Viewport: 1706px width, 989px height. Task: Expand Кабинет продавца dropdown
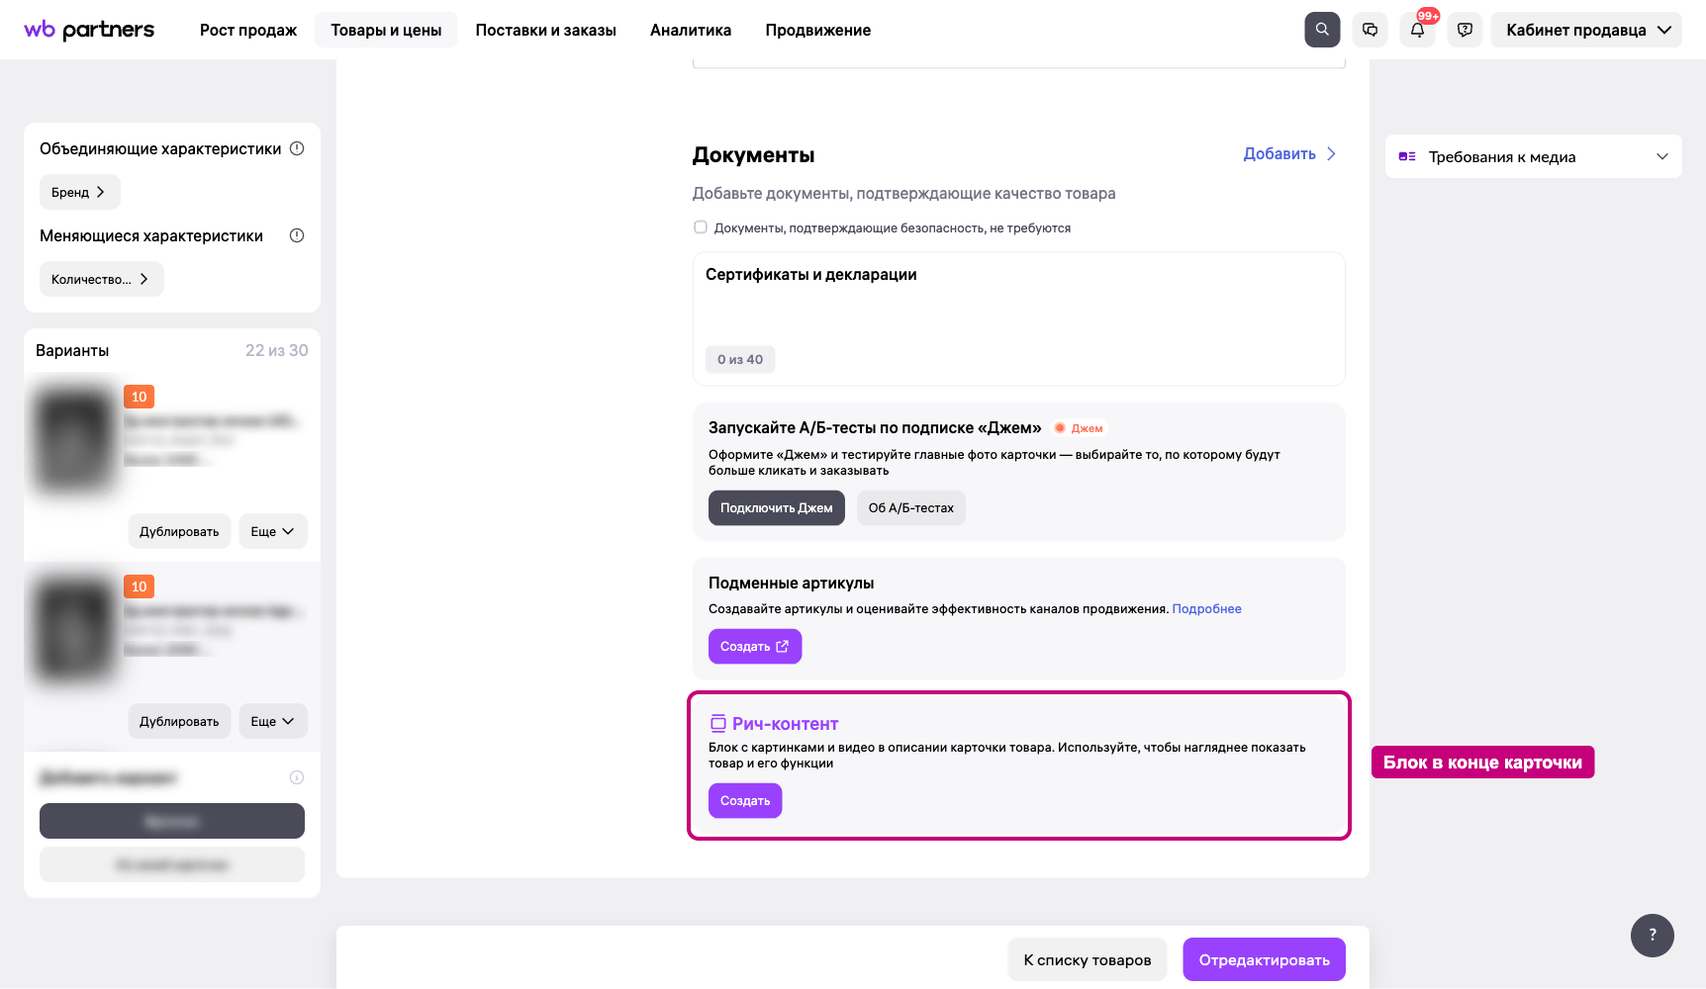coord(1586,30)
